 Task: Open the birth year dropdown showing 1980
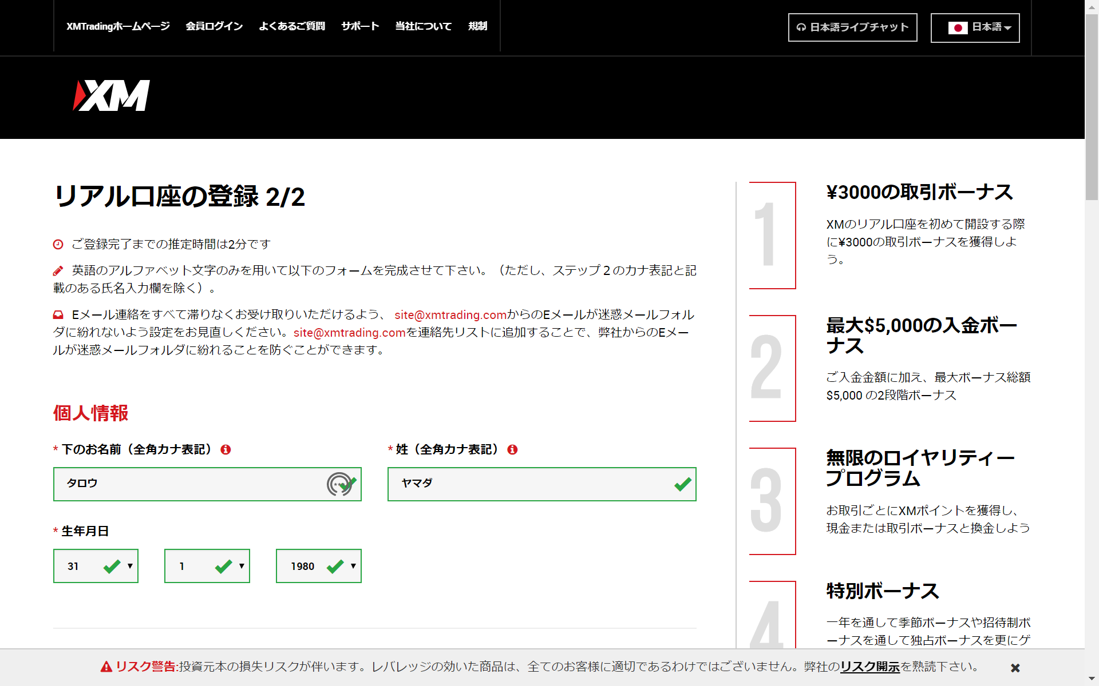[x=318, y=566]
